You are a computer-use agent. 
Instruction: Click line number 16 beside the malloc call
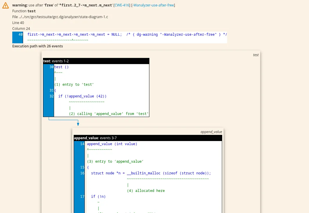pyautogui.click(x=82, y=173)
